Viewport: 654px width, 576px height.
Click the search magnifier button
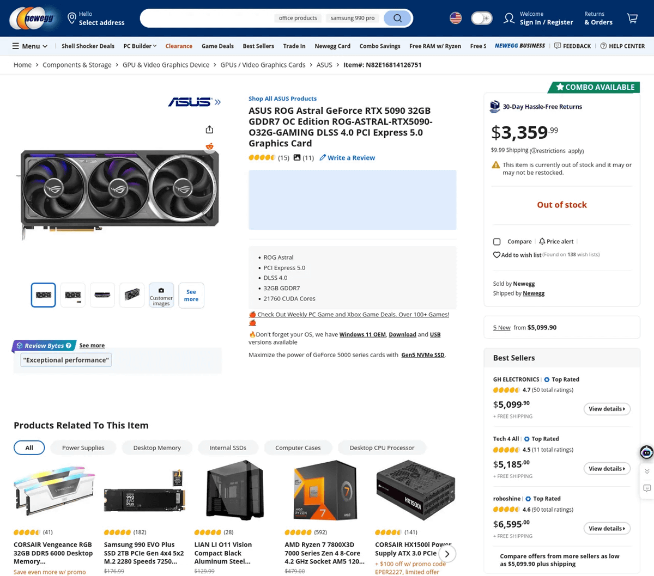397,18
